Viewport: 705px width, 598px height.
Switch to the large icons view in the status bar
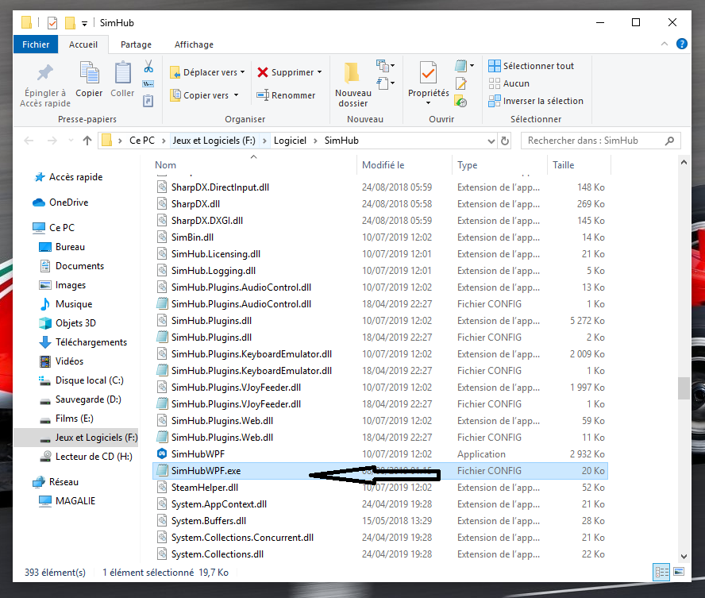click(x=680, y=572)
